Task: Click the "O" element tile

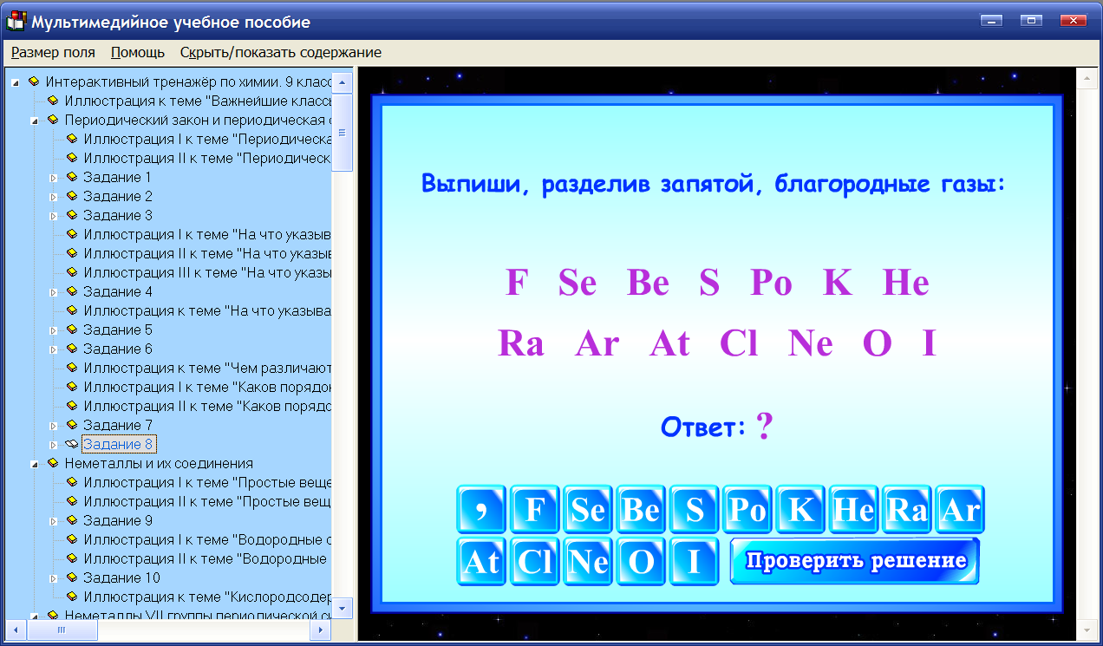Action: click(x=641, y=562)
